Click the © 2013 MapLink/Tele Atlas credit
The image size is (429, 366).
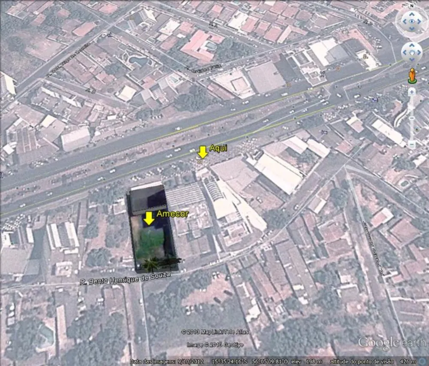coord(215,332)
